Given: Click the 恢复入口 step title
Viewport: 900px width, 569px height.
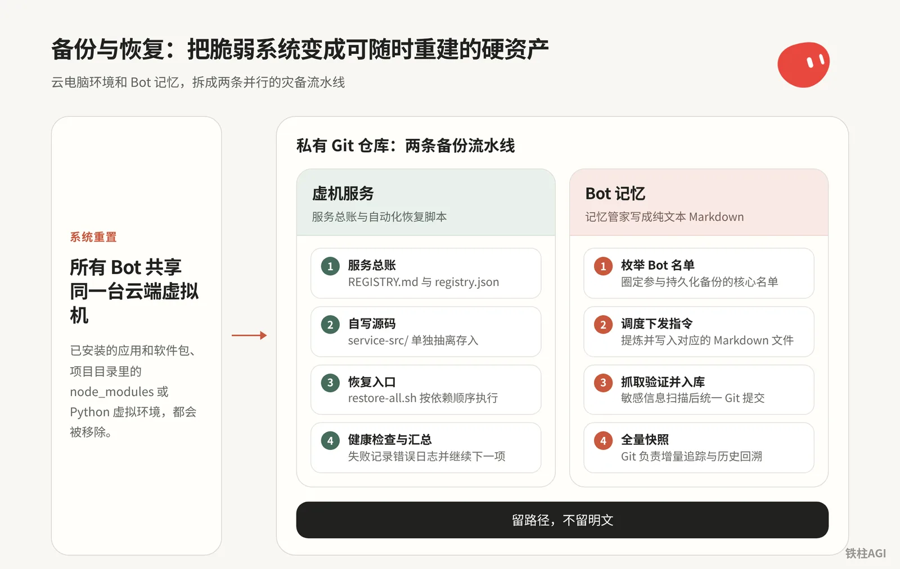Looking at the screenshot, I should (372, 382).
